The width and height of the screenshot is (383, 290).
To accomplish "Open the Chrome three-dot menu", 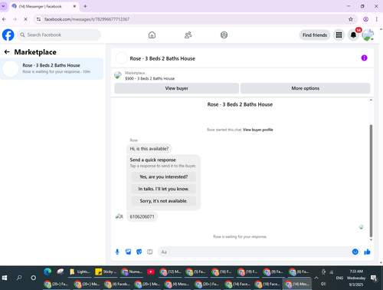I will 377,19.
